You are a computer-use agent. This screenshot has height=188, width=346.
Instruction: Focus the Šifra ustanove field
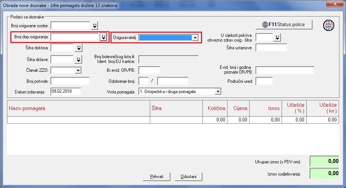pos(271,48)
